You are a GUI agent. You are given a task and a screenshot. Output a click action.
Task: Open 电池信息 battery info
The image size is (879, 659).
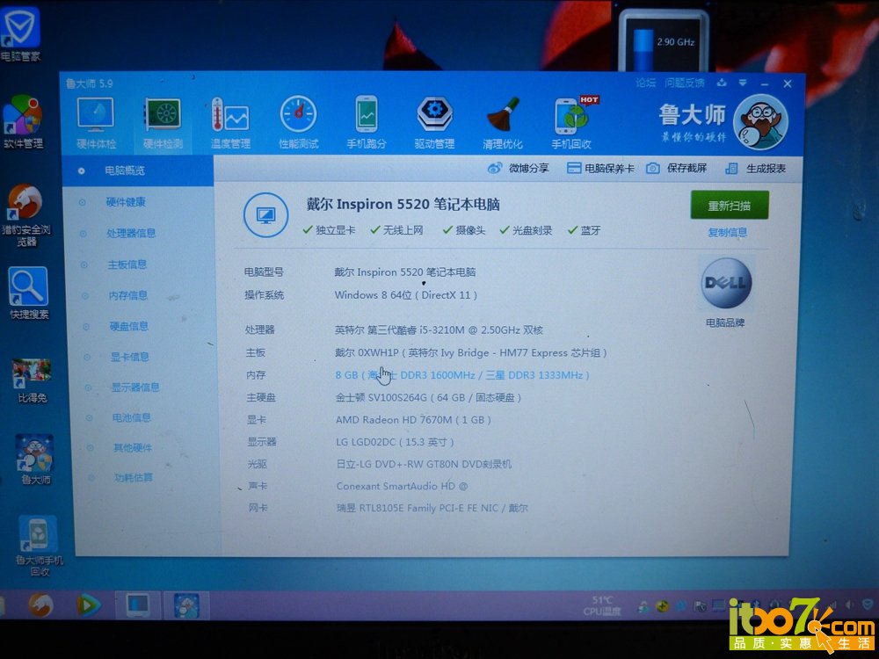tap(131, 417)
